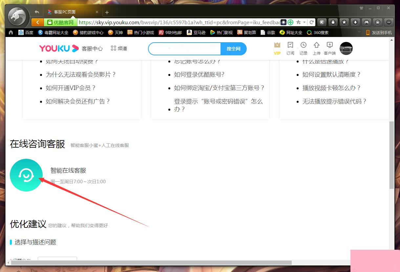Expand the bookmarks overflow chevron
This screenshot has width=400, height=272.
[359, 32]
